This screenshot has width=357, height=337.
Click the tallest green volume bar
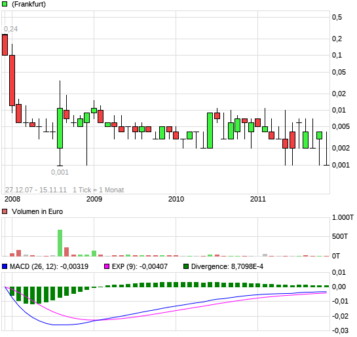pos(60,243)
